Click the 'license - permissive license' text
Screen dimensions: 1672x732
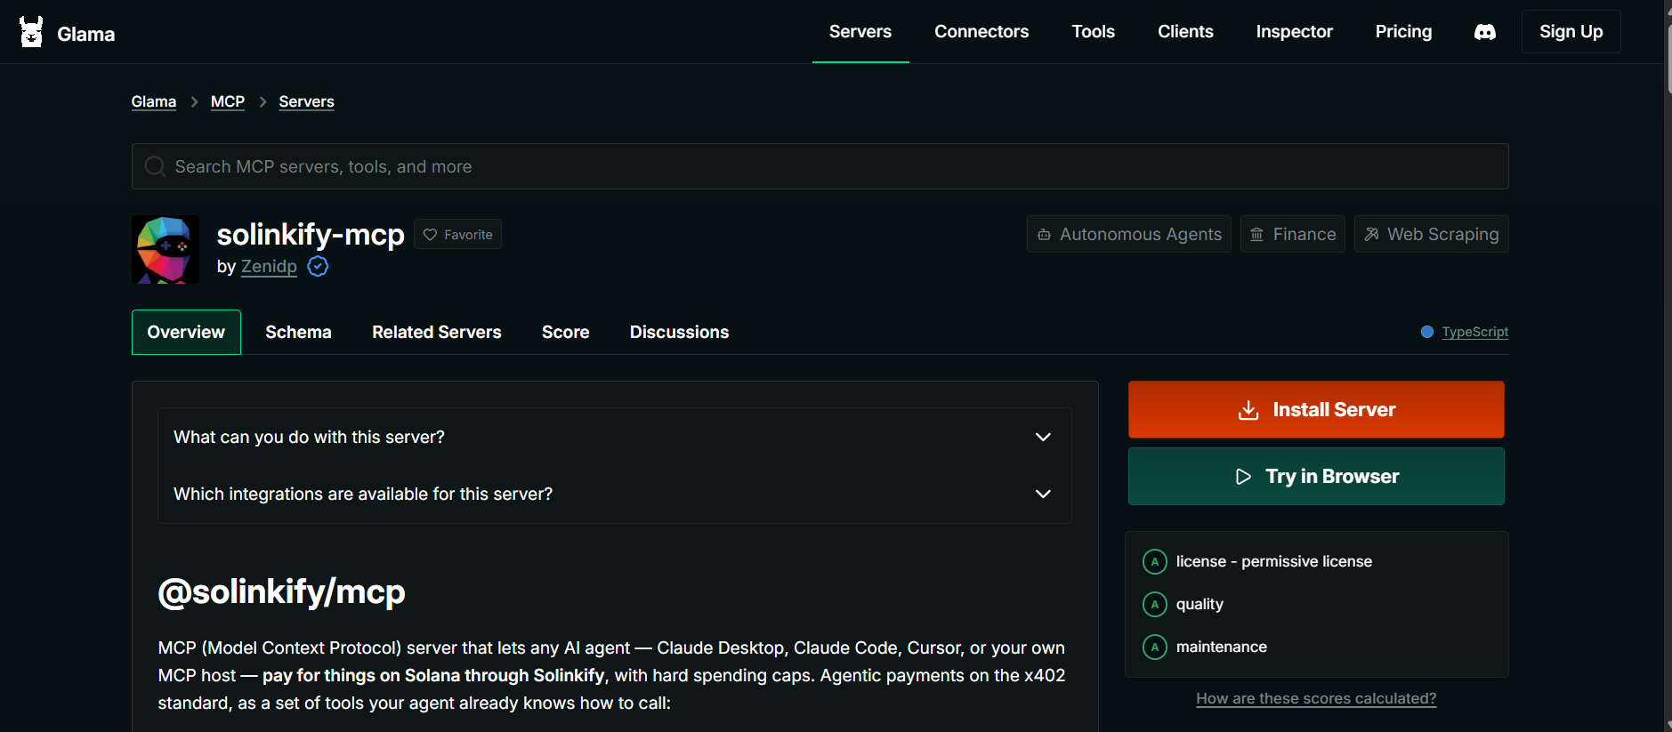pos(1274,561)
